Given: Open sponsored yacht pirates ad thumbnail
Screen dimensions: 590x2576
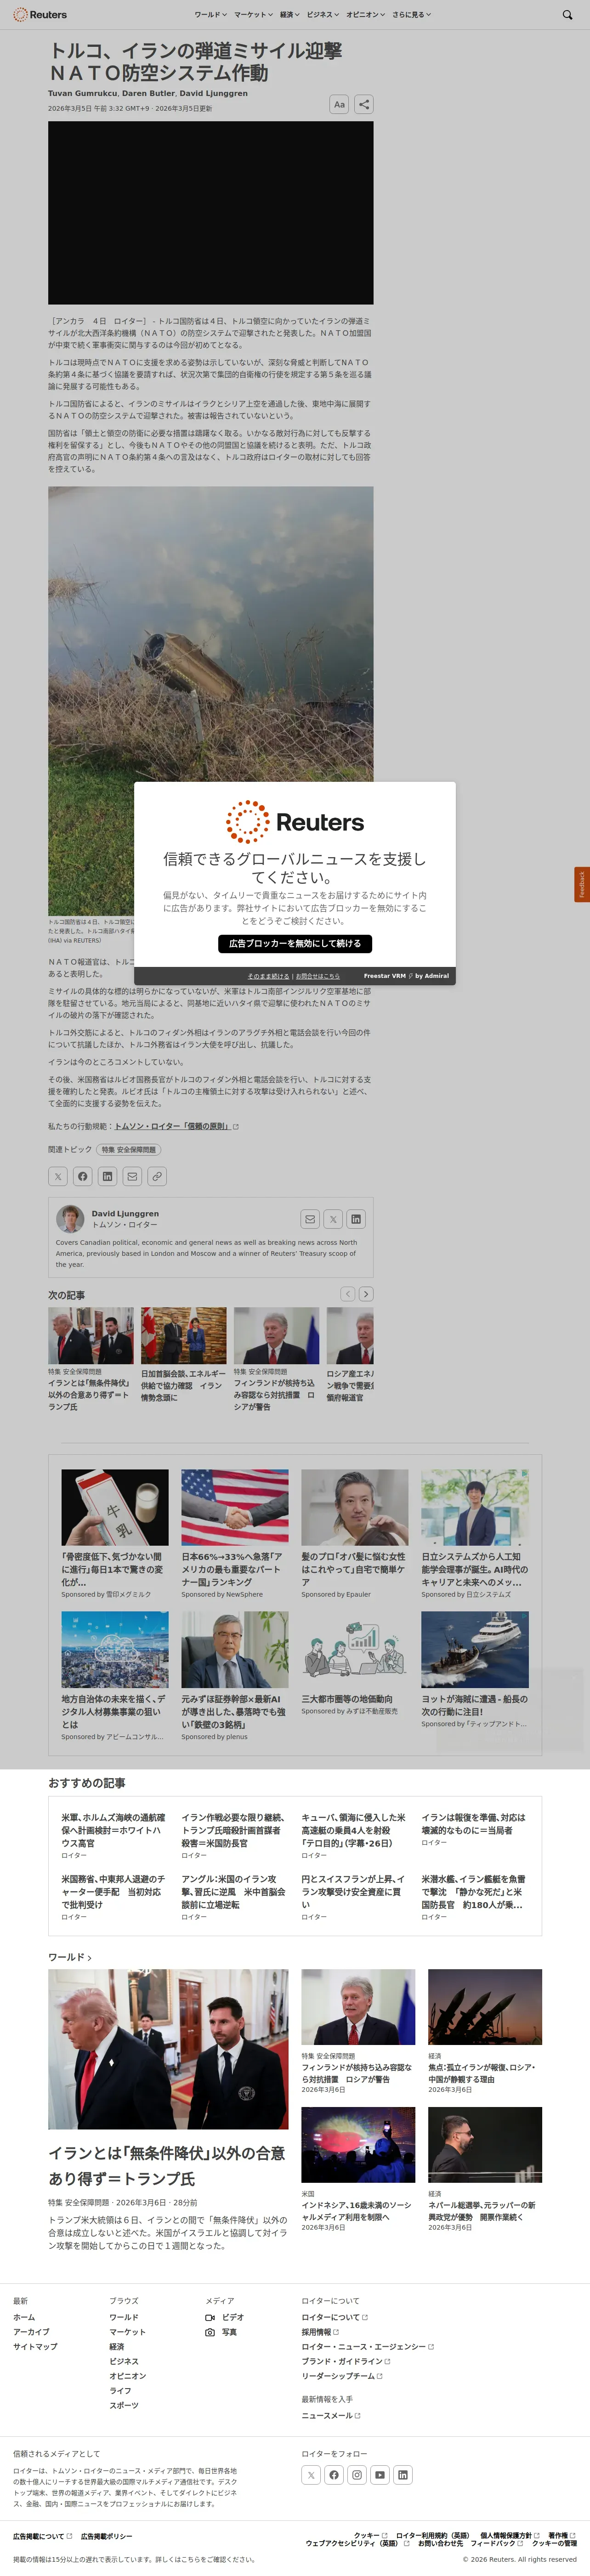Looking at the screenshot, I should [x=475, y=1650].
